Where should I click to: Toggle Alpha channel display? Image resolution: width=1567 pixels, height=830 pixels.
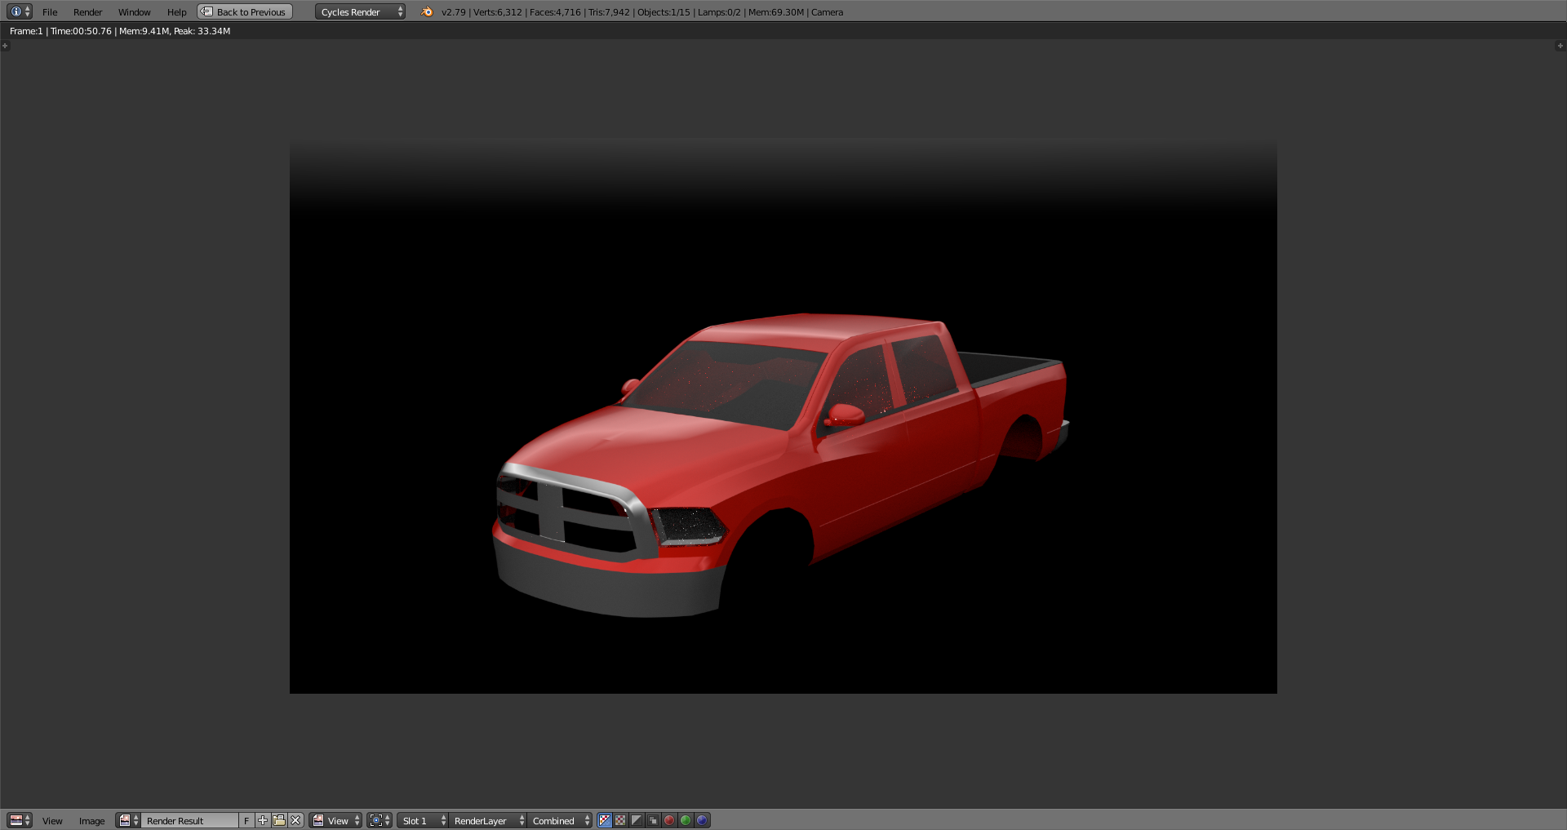[x=637, y=820]
